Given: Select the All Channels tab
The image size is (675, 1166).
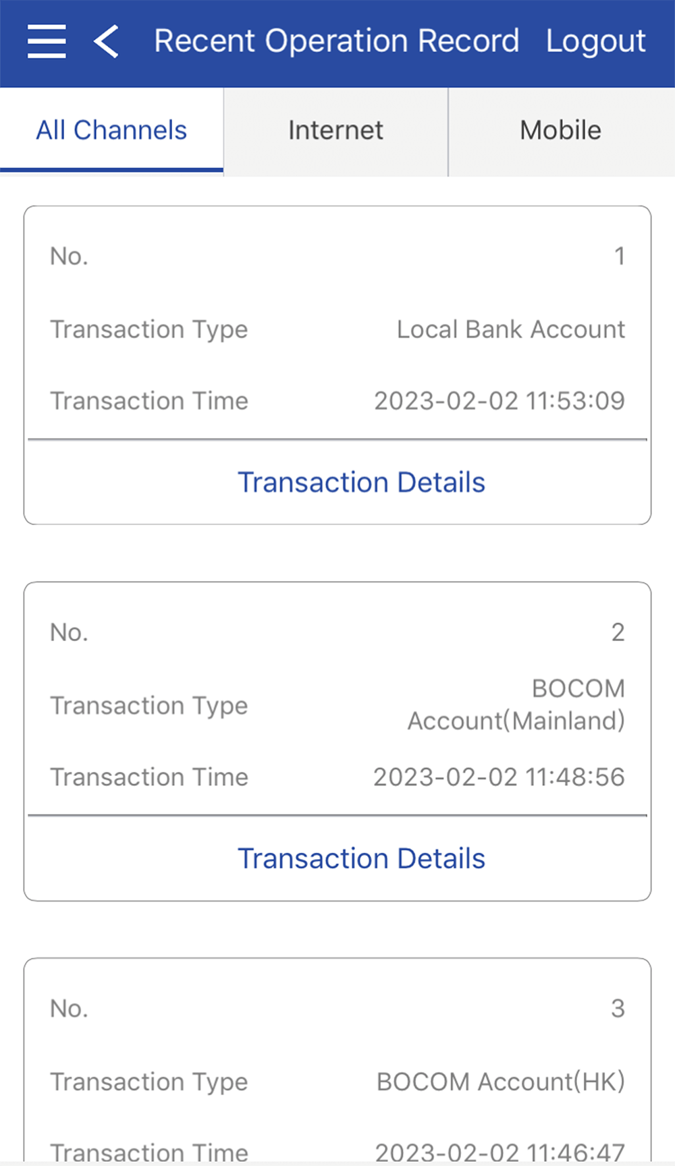Looking at the screenshot, I should coord(111,130).
